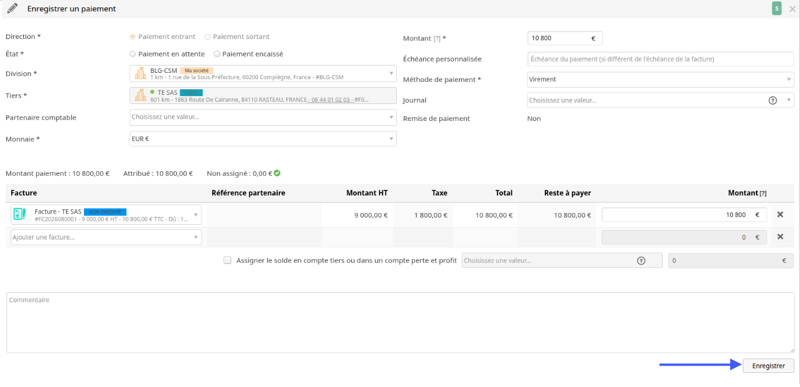Click into the Commentaire text area
This screenshot has height=387, width=800.
point(400,323)
